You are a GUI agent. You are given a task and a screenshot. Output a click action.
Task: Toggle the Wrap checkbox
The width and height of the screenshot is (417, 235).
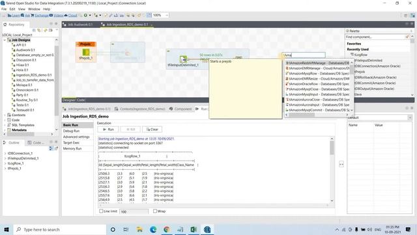click(155, 211)
